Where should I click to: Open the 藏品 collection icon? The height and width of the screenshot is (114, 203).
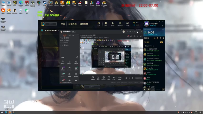[x=106, y=24]
